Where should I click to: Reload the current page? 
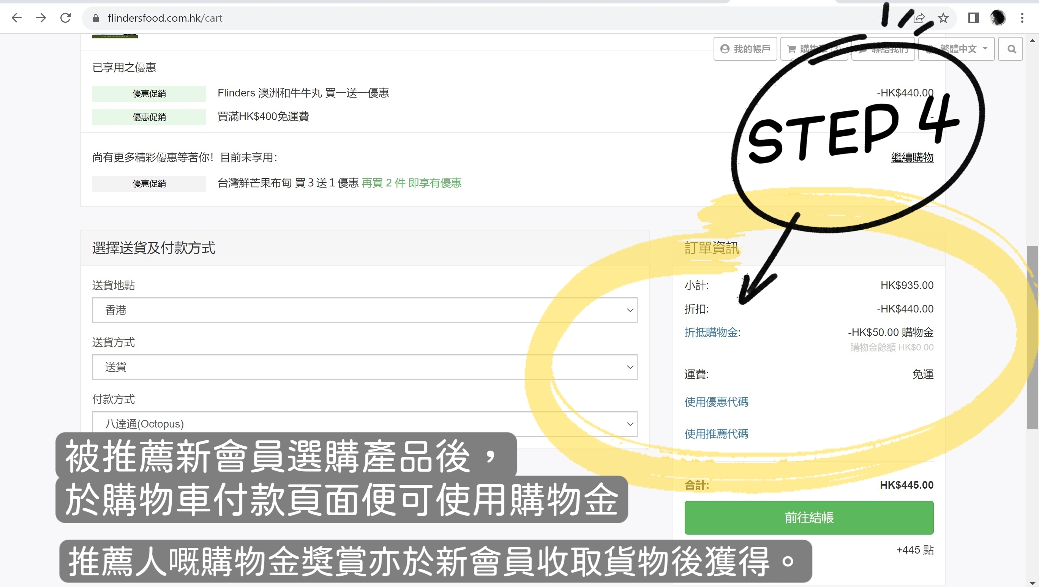pos(65,18)
